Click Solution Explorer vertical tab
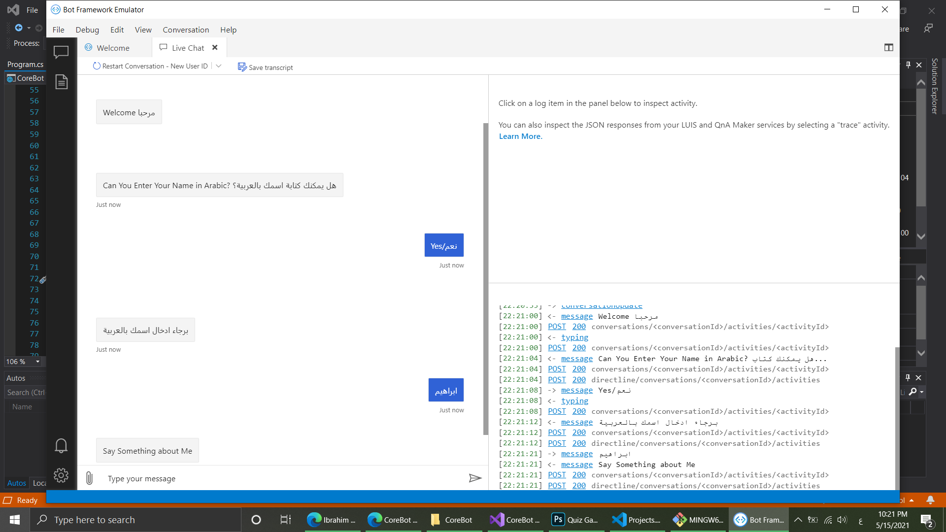946x532 pixels. coord(934,86)
